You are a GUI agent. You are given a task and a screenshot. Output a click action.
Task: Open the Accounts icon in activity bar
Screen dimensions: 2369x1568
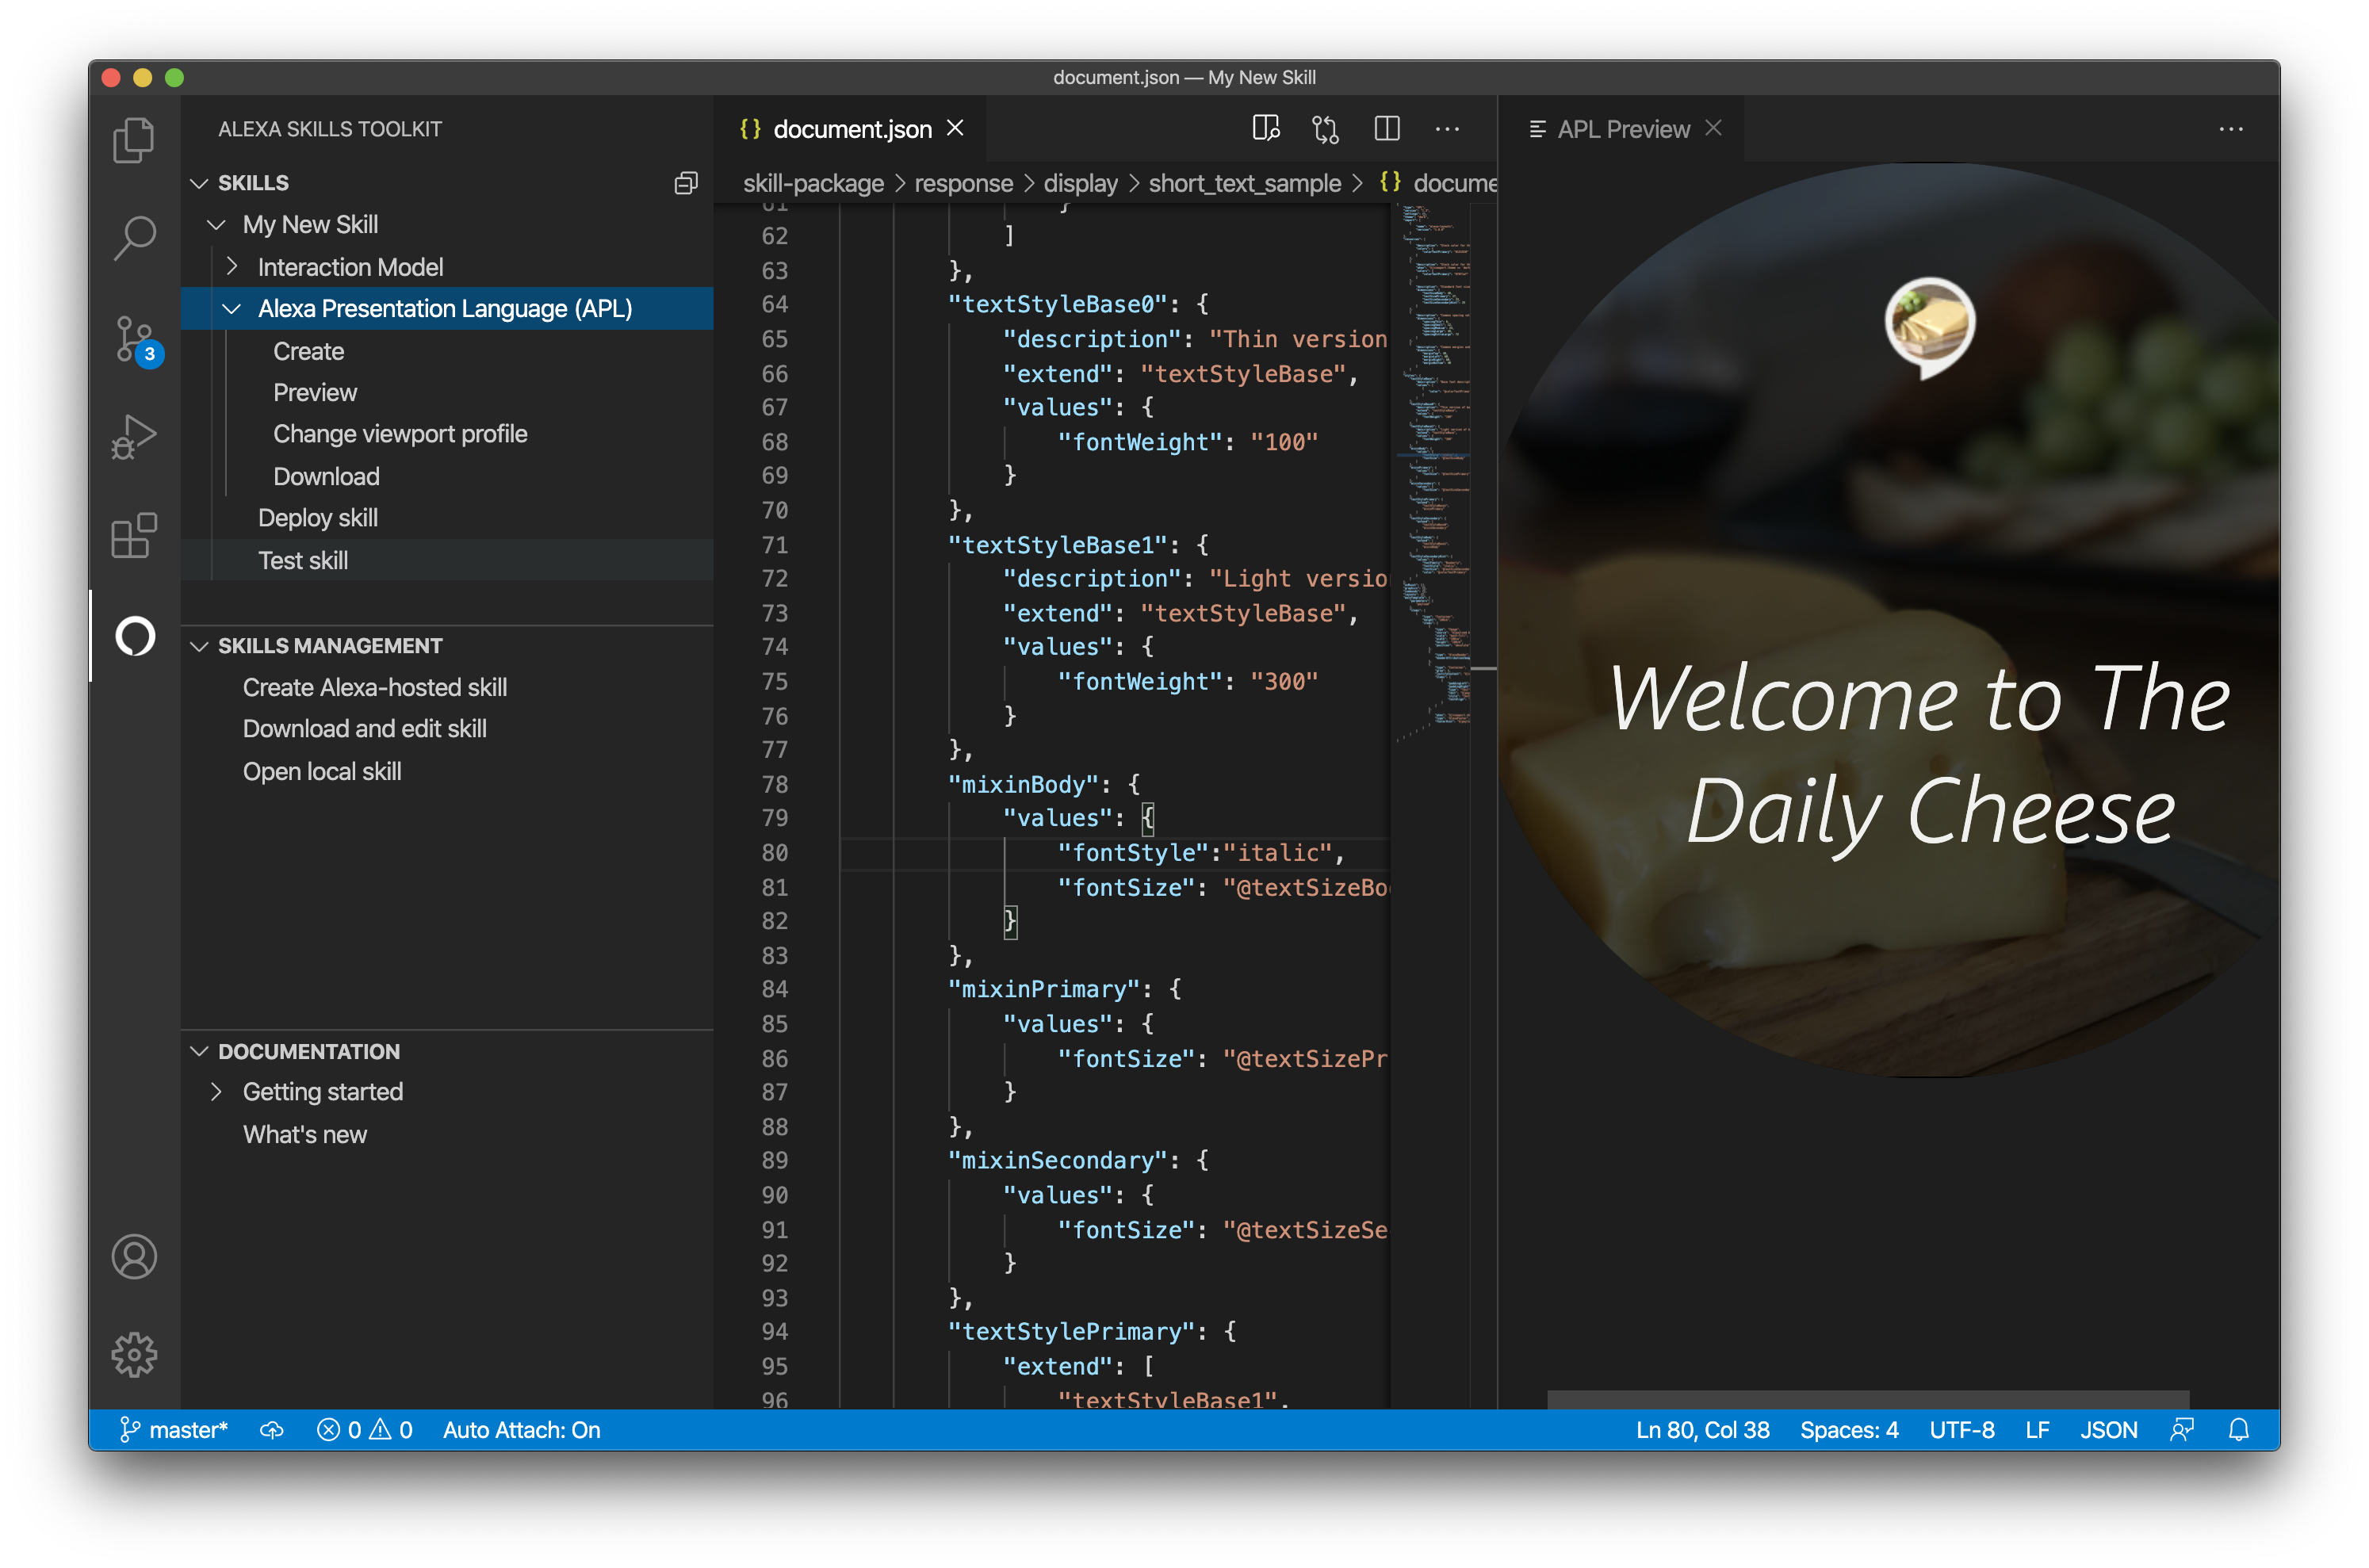tap(133, 1257)
